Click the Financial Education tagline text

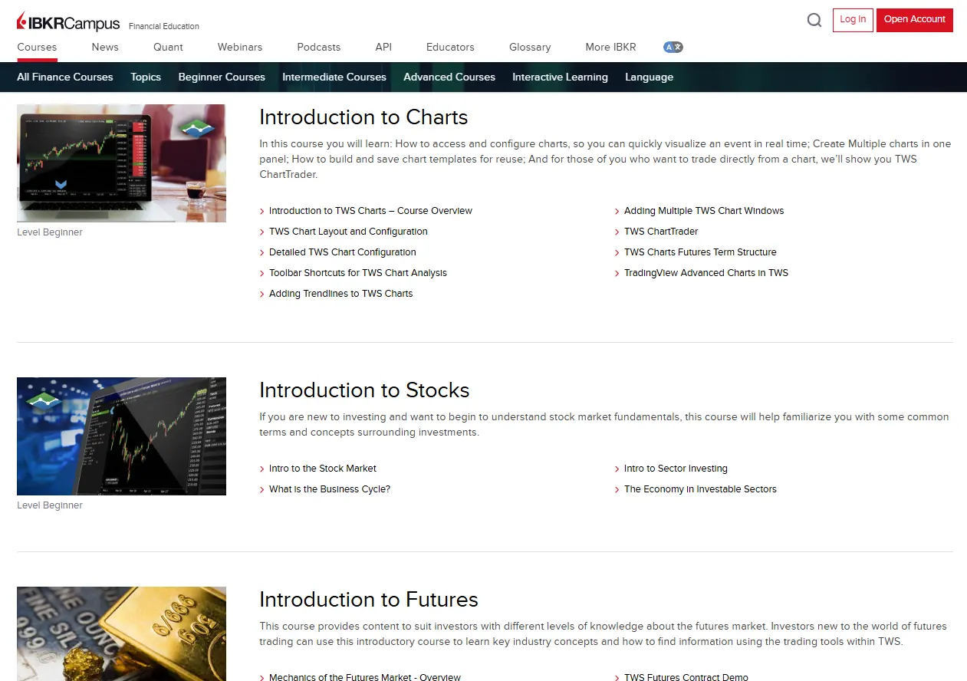tap(164, 26)
